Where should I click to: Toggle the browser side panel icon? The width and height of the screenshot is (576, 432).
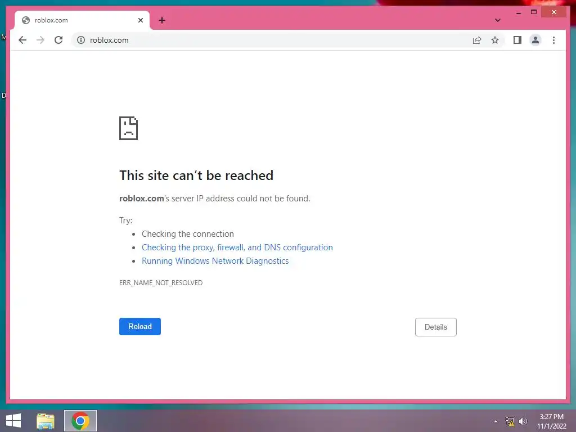pos(517,40)
